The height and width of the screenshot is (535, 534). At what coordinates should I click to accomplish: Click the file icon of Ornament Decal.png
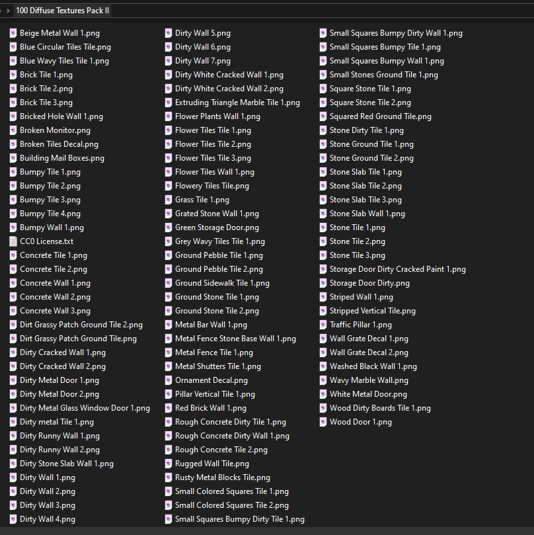click(169, 380)
